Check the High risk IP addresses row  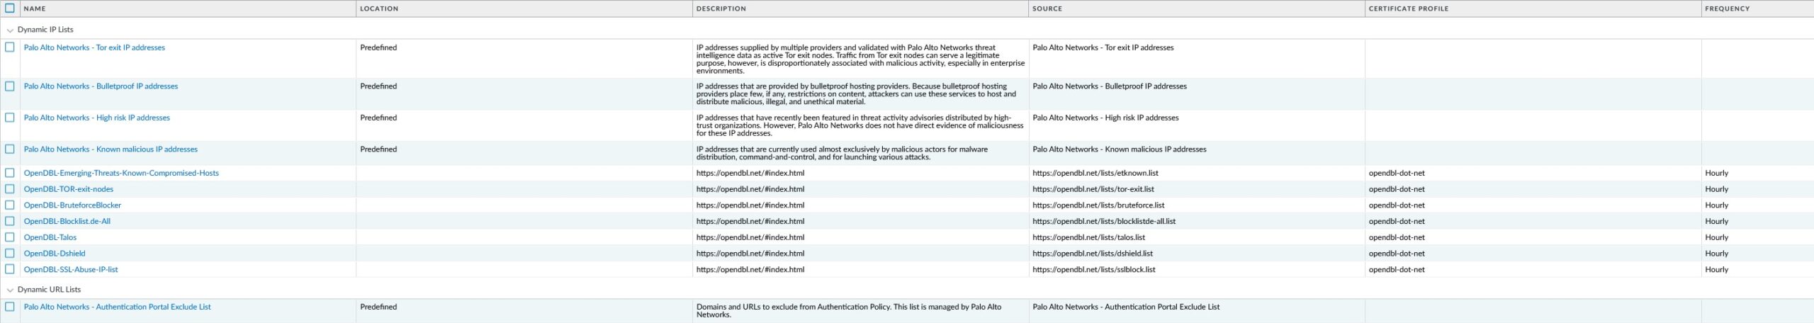pos(10,118)
